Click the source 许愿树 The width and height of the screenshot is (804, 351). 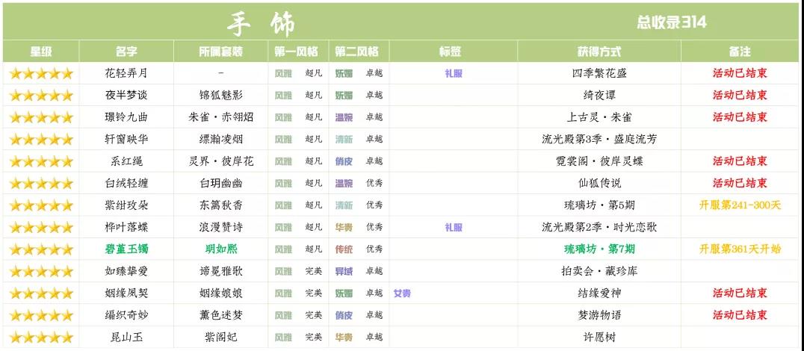coord(599,338)
